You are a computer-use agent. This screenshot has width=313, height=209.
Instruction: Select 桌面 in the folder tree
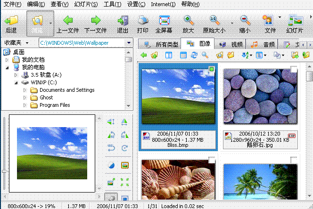pos(19,52)
